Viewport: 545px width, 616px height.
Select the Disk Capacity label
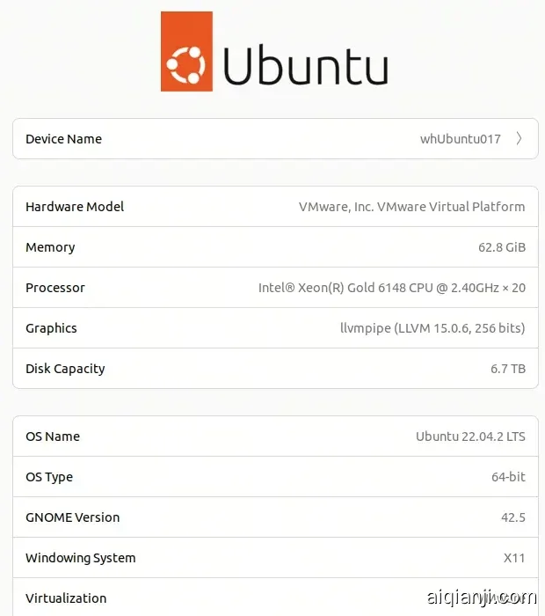point(65,369)
